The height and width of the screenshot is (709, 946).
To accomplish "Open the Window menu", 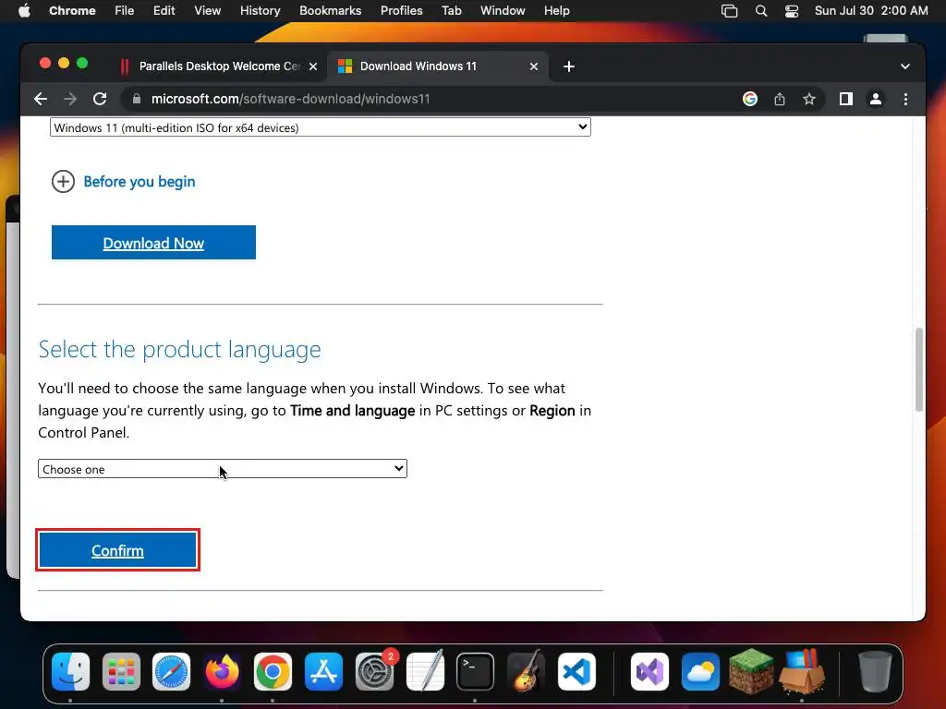I will tap(503, 11).
